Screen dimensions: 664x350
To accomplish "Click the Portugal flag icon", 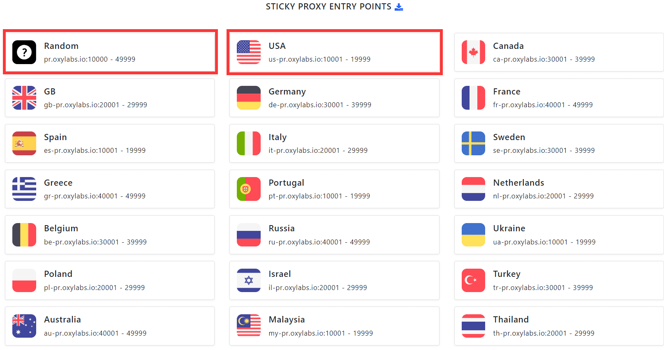I will pos(249,189).
